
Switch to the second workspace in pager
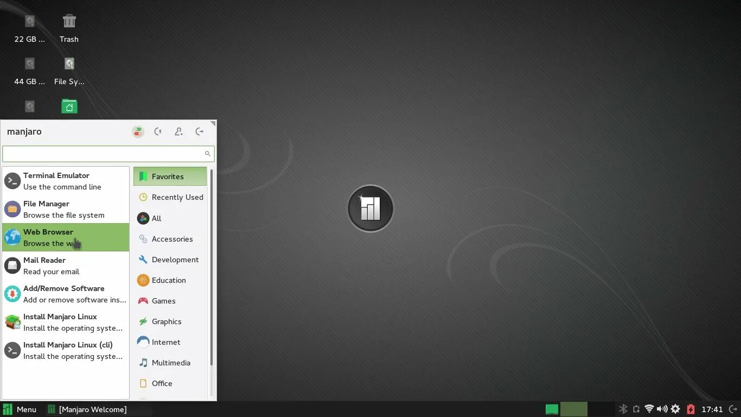(x=602, y=409)
